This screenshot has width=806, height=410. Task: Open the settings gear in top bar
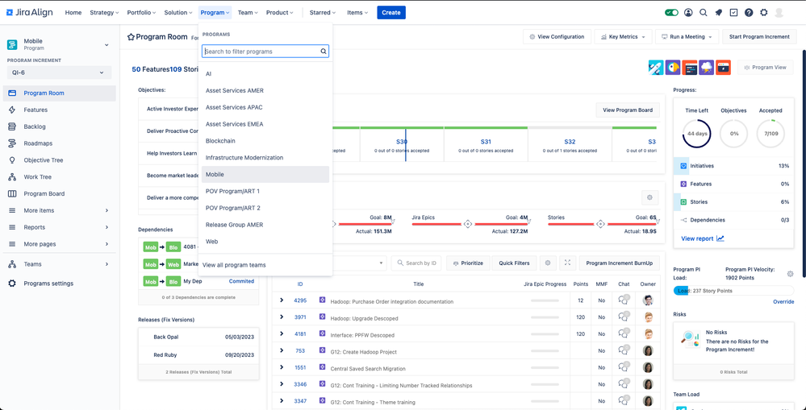[x=764, y=13]
